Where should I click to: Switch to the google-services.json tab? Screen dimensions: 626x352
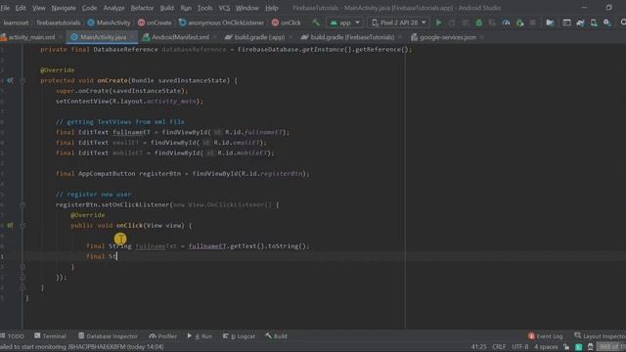pos(447,37)
